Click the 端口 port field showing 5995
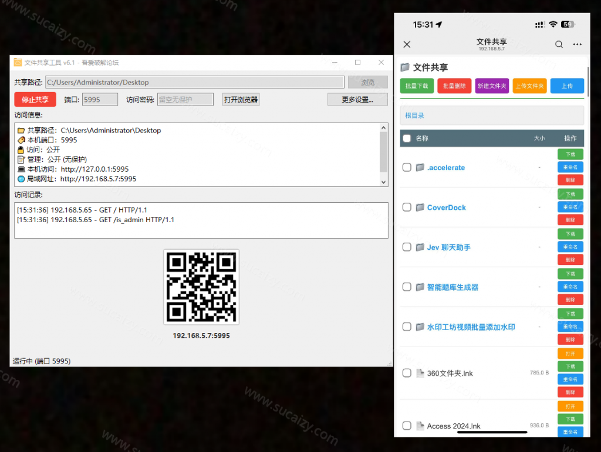 [100, 100]
